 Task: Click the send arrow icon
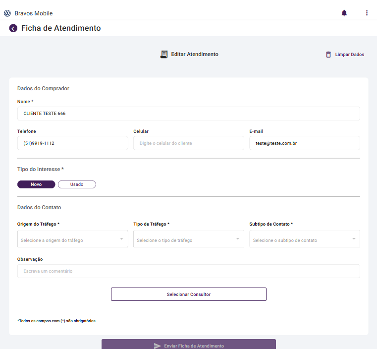(158, 346)
